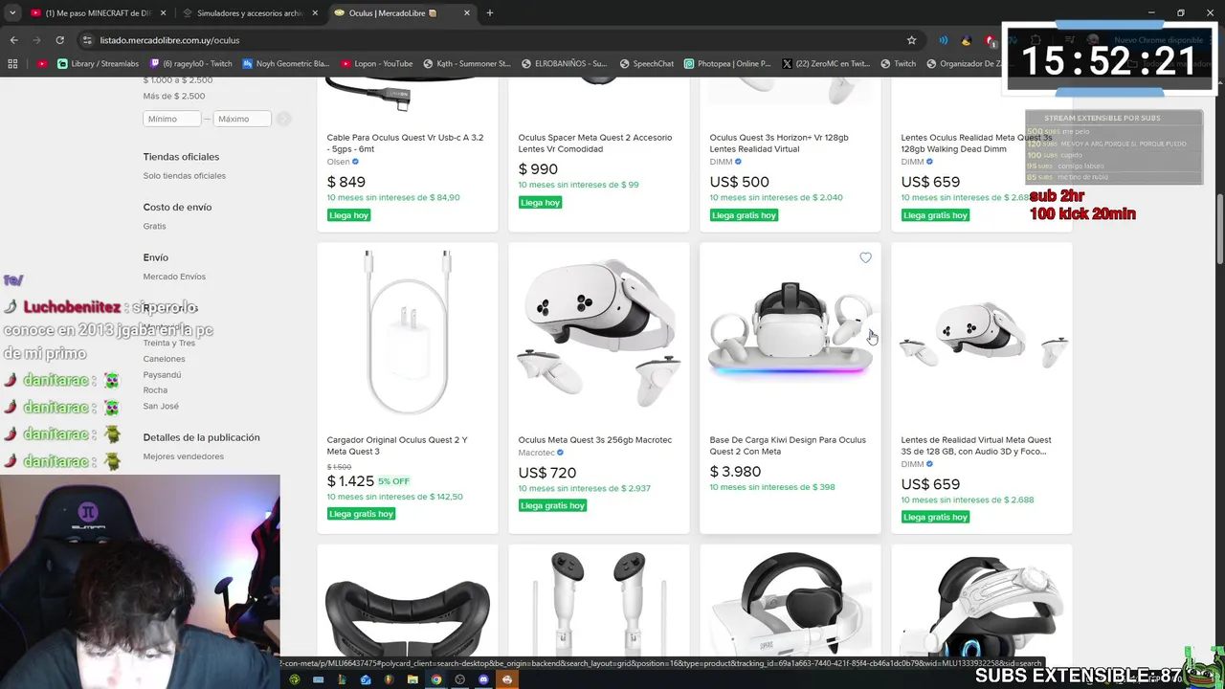The height and width of the screenshot is (689, 1225).
Task: Open the tab search dropdown arrow
Action: pos(12,13)
